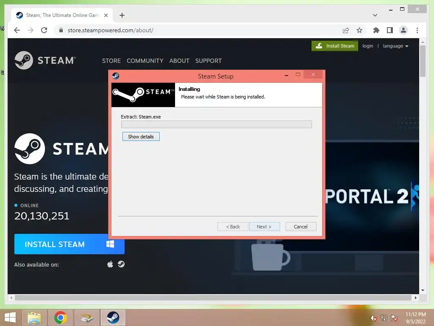This screenshot has width=434, height=326.
Task: Open File Explorer from the taskbar
Action: (34, 318)
